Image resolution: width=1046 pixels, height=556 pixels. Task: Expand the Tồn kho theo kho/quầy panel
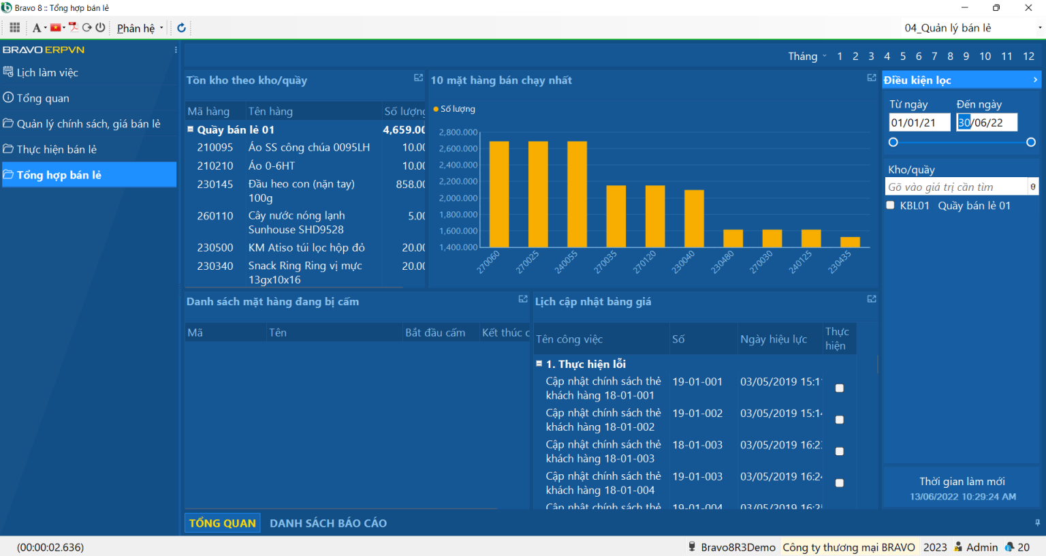[x=418, y=78]
